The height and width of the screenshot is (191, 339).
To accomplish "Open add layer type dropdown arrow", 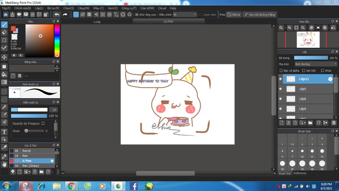I will point(305,123).
